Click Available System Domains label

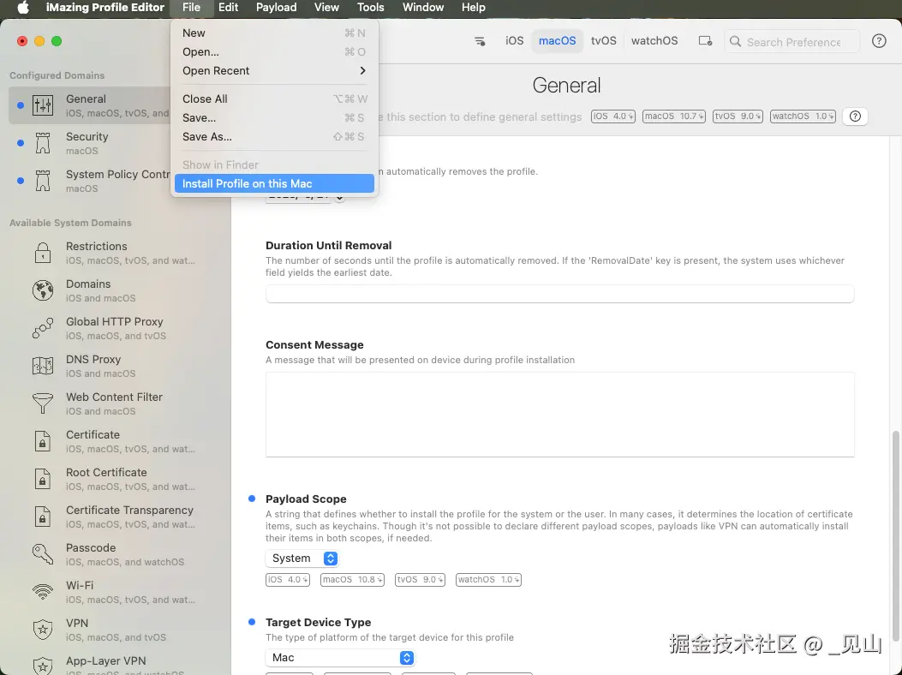tap(70, 223)
